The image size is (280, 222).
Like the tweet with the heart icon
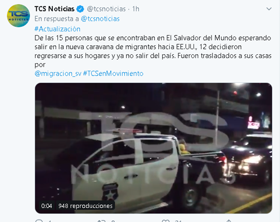166,221
